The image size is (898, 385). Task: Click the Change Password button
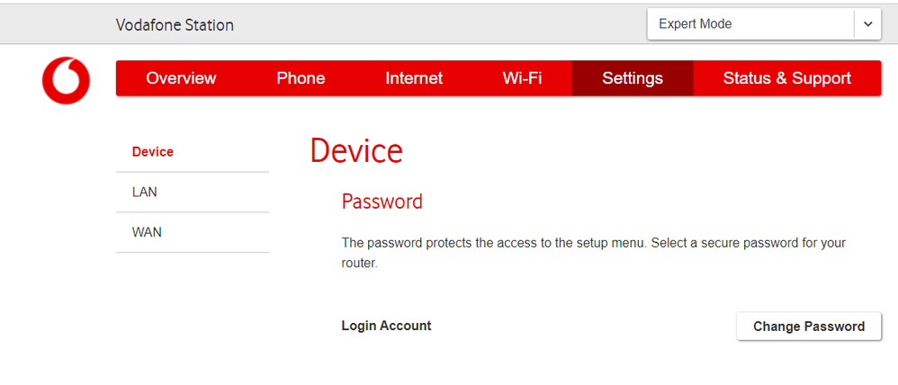(809, 326)
